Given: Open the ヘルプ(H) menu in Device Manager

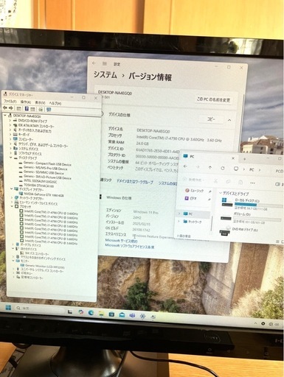Looking at the screenshot, I should pyautogui.click(x=55, y=103).
